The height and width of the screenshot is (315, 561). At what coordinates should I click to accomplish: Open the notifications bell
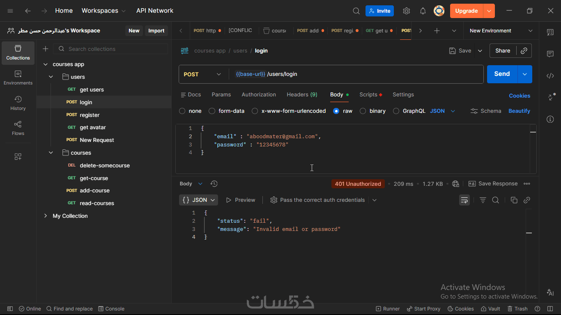423,11
